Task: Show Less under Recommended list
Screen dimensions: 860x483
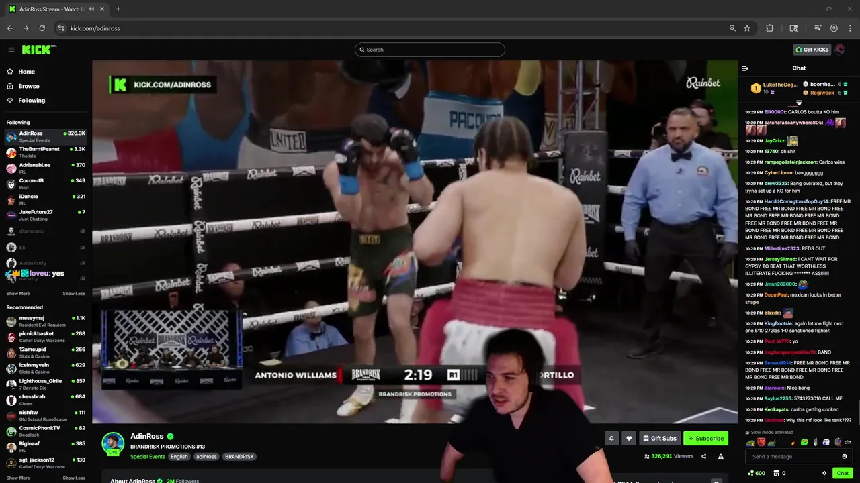Action: pyautogui.click(x=74, y=478)
